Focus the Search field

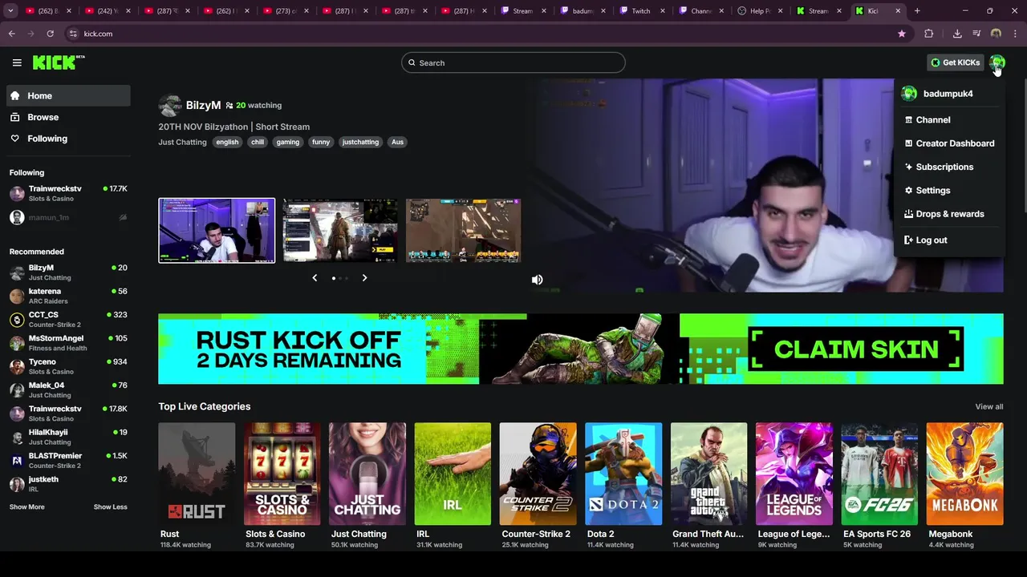[513, 63]
